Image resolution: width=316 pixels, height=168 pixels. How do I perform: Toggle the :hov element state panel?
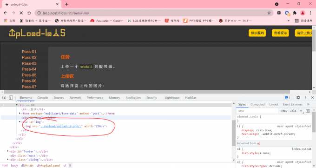click(x=284, y=111)
